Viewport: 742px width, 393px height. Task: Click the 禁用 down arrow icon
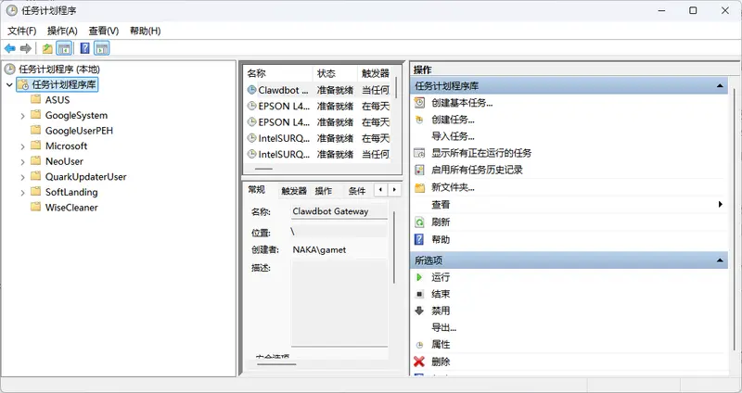click(x=419, y=311)
